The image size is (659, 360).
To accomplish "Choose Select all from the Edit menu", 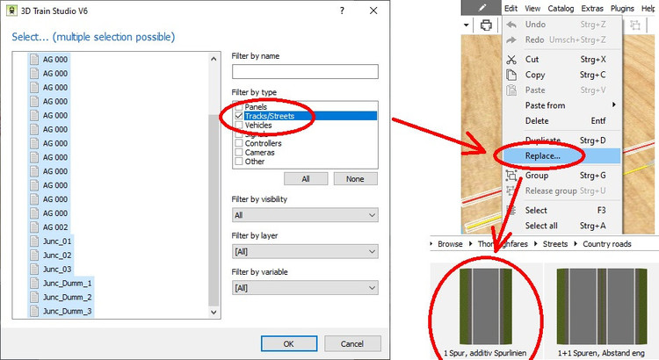I will click(x=562, y=226).
